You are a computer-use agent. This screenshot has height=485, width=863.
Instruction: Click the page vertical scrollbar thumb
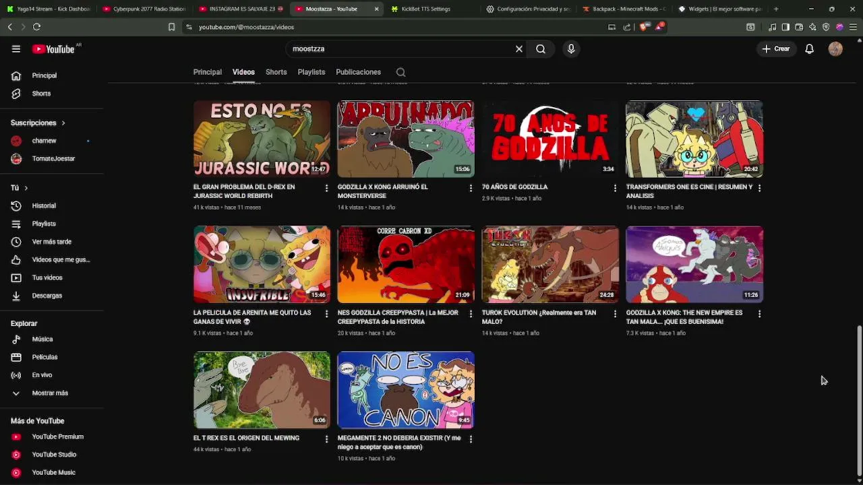click(x=859, y=400)
